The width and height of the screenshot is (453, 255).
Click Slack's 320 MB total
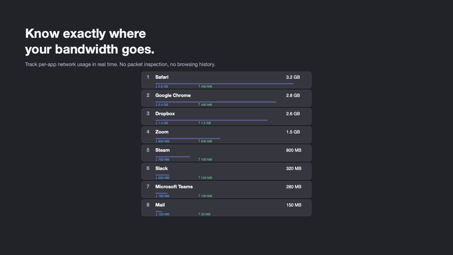click(x=294, y=168)
